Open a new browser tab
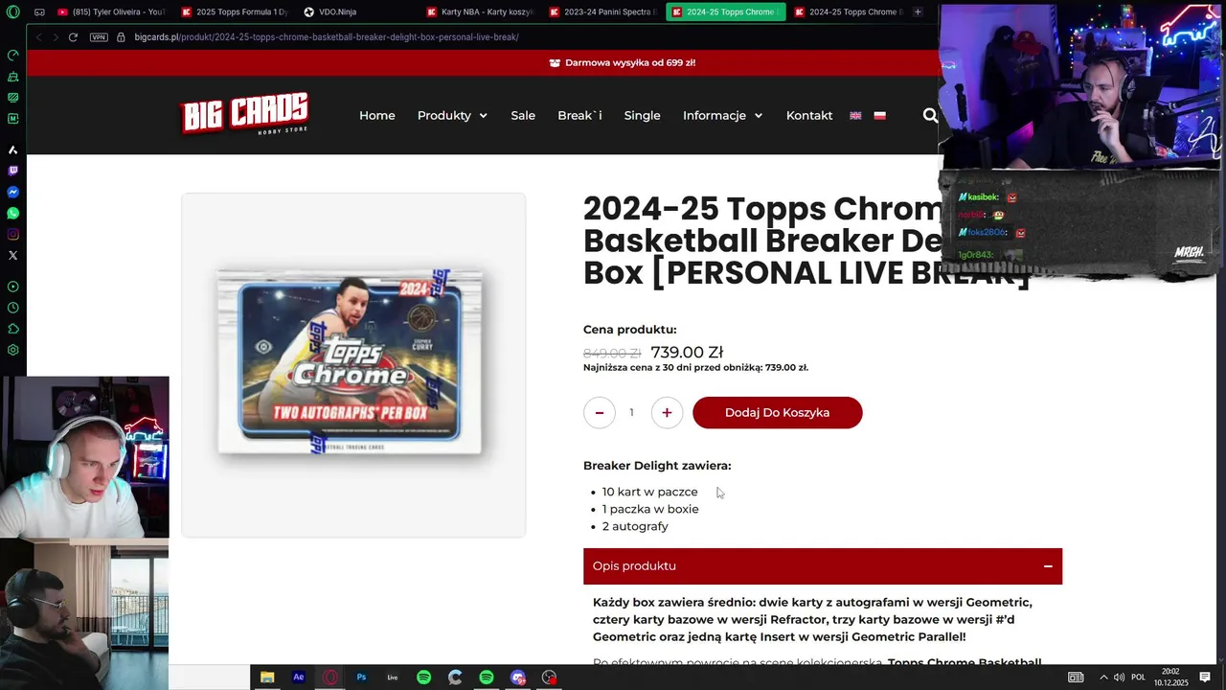 tap(918, 11)
